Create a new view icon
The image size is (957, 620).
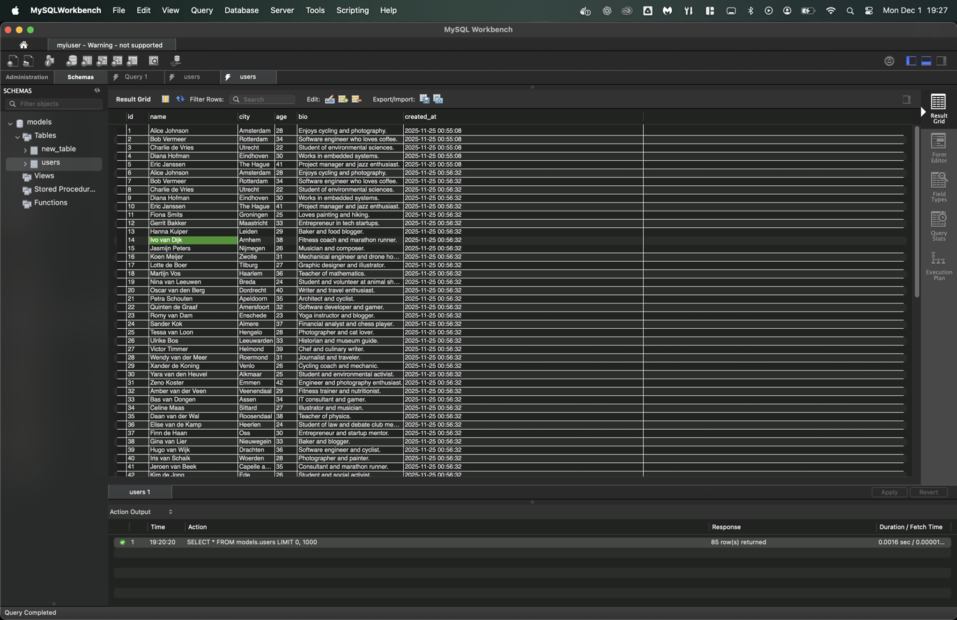pos(102,61)
